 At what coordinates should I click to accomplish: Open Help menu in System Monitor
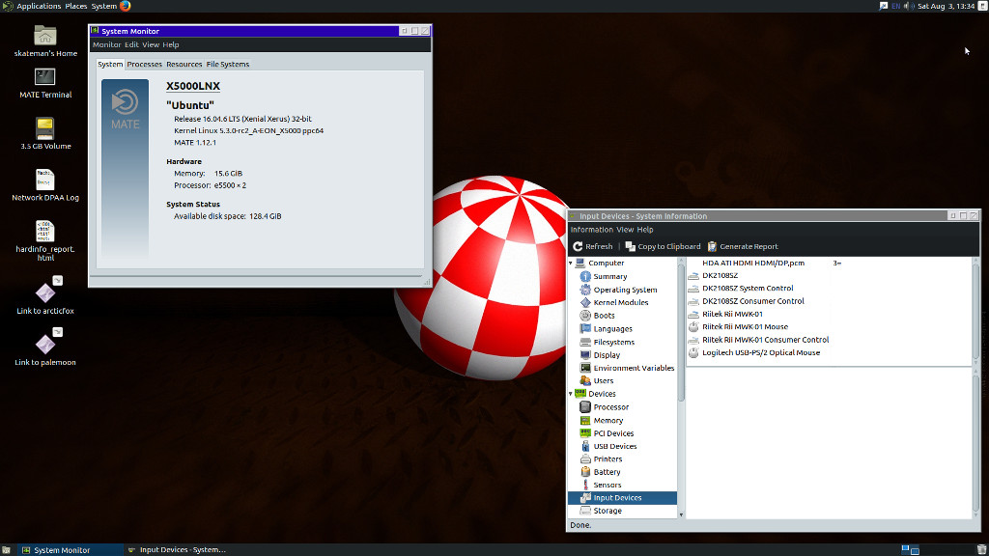[x=171, y=44]
